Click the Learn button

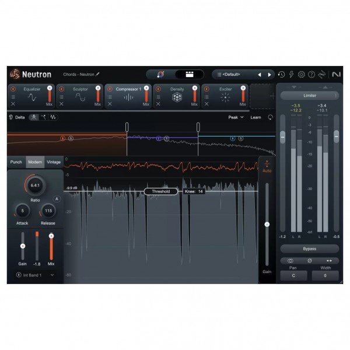point(256,117)
